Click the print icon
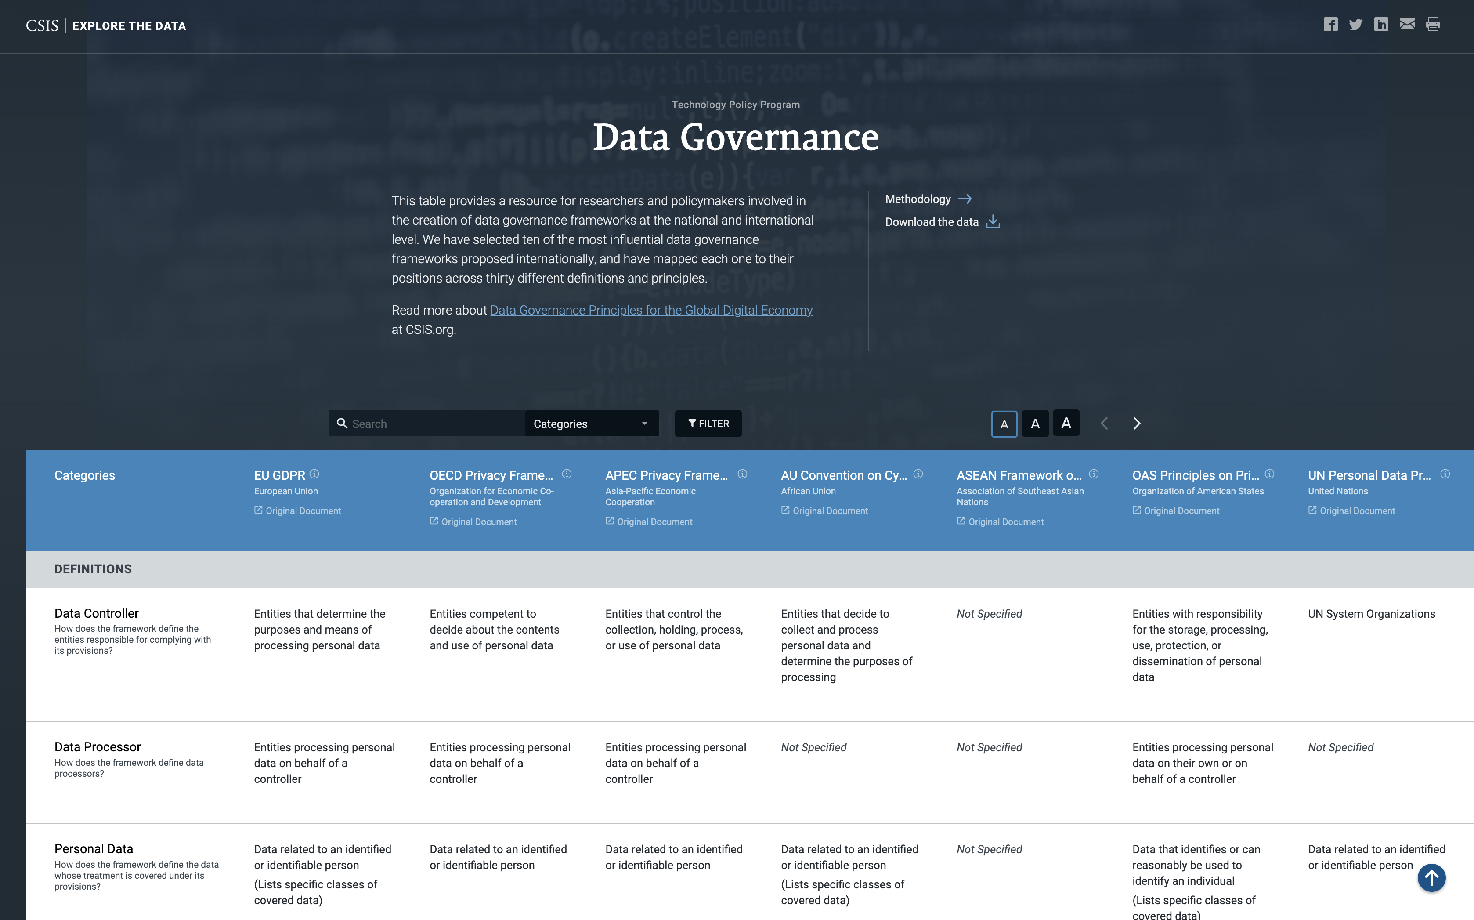The height and width of the screenshot is (920, 1474). [x=1433, y=24]
